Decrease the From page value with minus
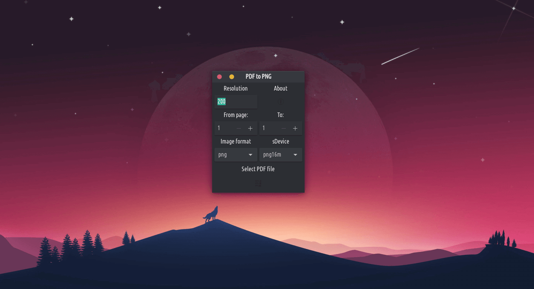Screen dimensions: 534x289 [239, 128]
